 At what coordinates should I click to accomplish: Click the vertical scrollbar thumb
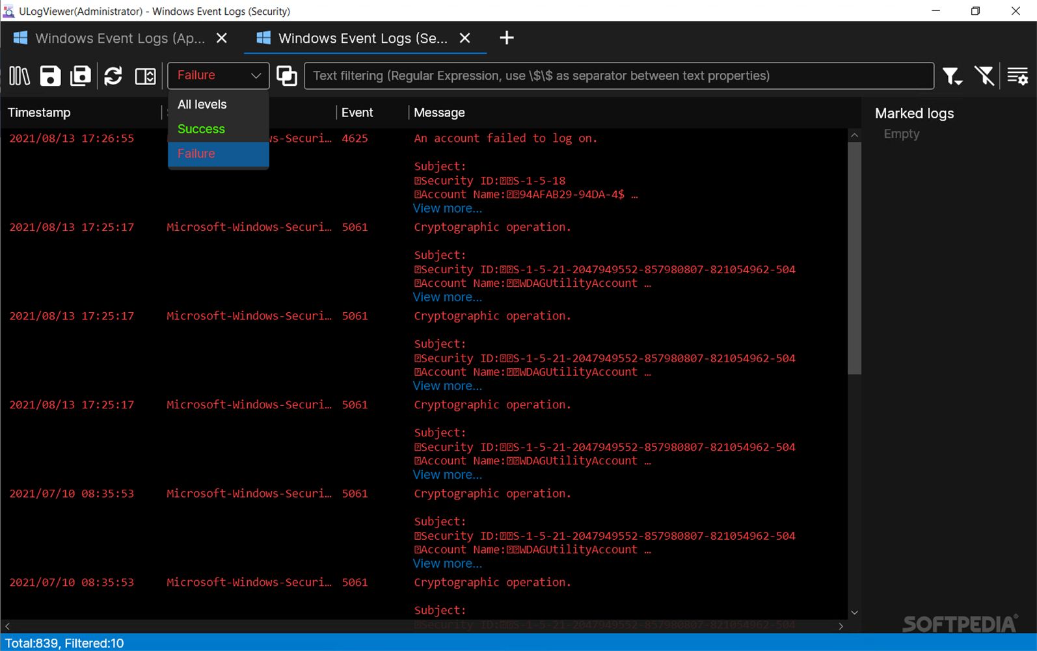(855, 258)
